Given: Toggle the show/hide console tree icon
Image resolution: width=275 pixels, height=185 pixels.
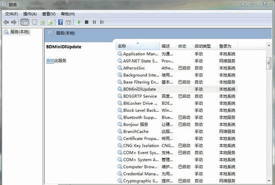Looking at the screenshot, I should tap(25, 22).
